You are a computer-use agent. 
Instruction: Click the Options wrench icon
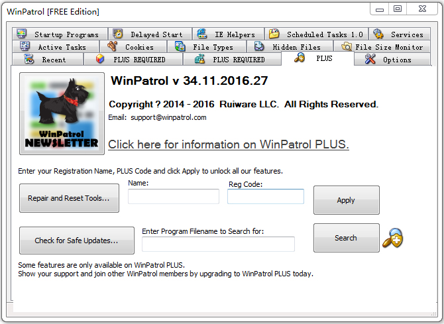click(x=370, y=59)
